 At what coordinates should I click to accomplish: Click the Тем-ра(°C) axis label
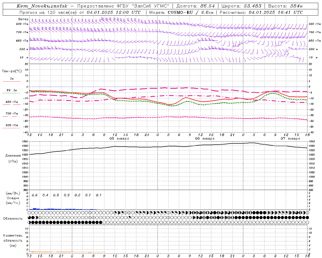(12, 71)
